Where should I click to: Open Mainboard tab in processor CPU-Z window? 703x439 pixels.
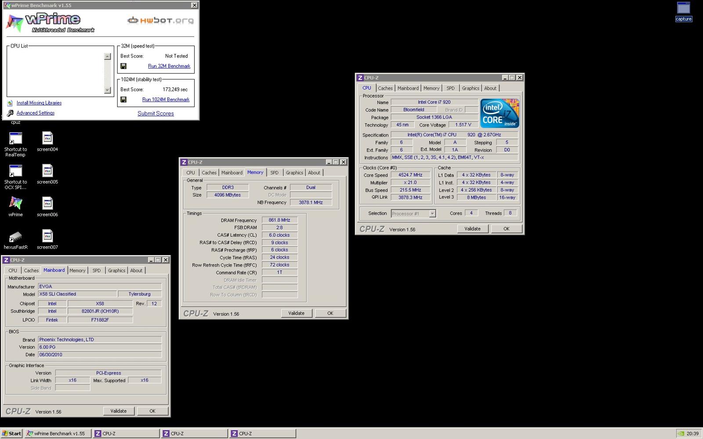(x=408, y=88)
